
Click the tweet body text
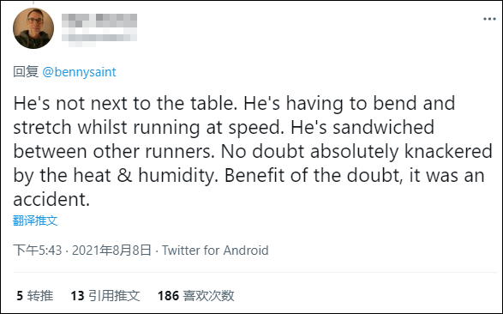coord(253,151)
